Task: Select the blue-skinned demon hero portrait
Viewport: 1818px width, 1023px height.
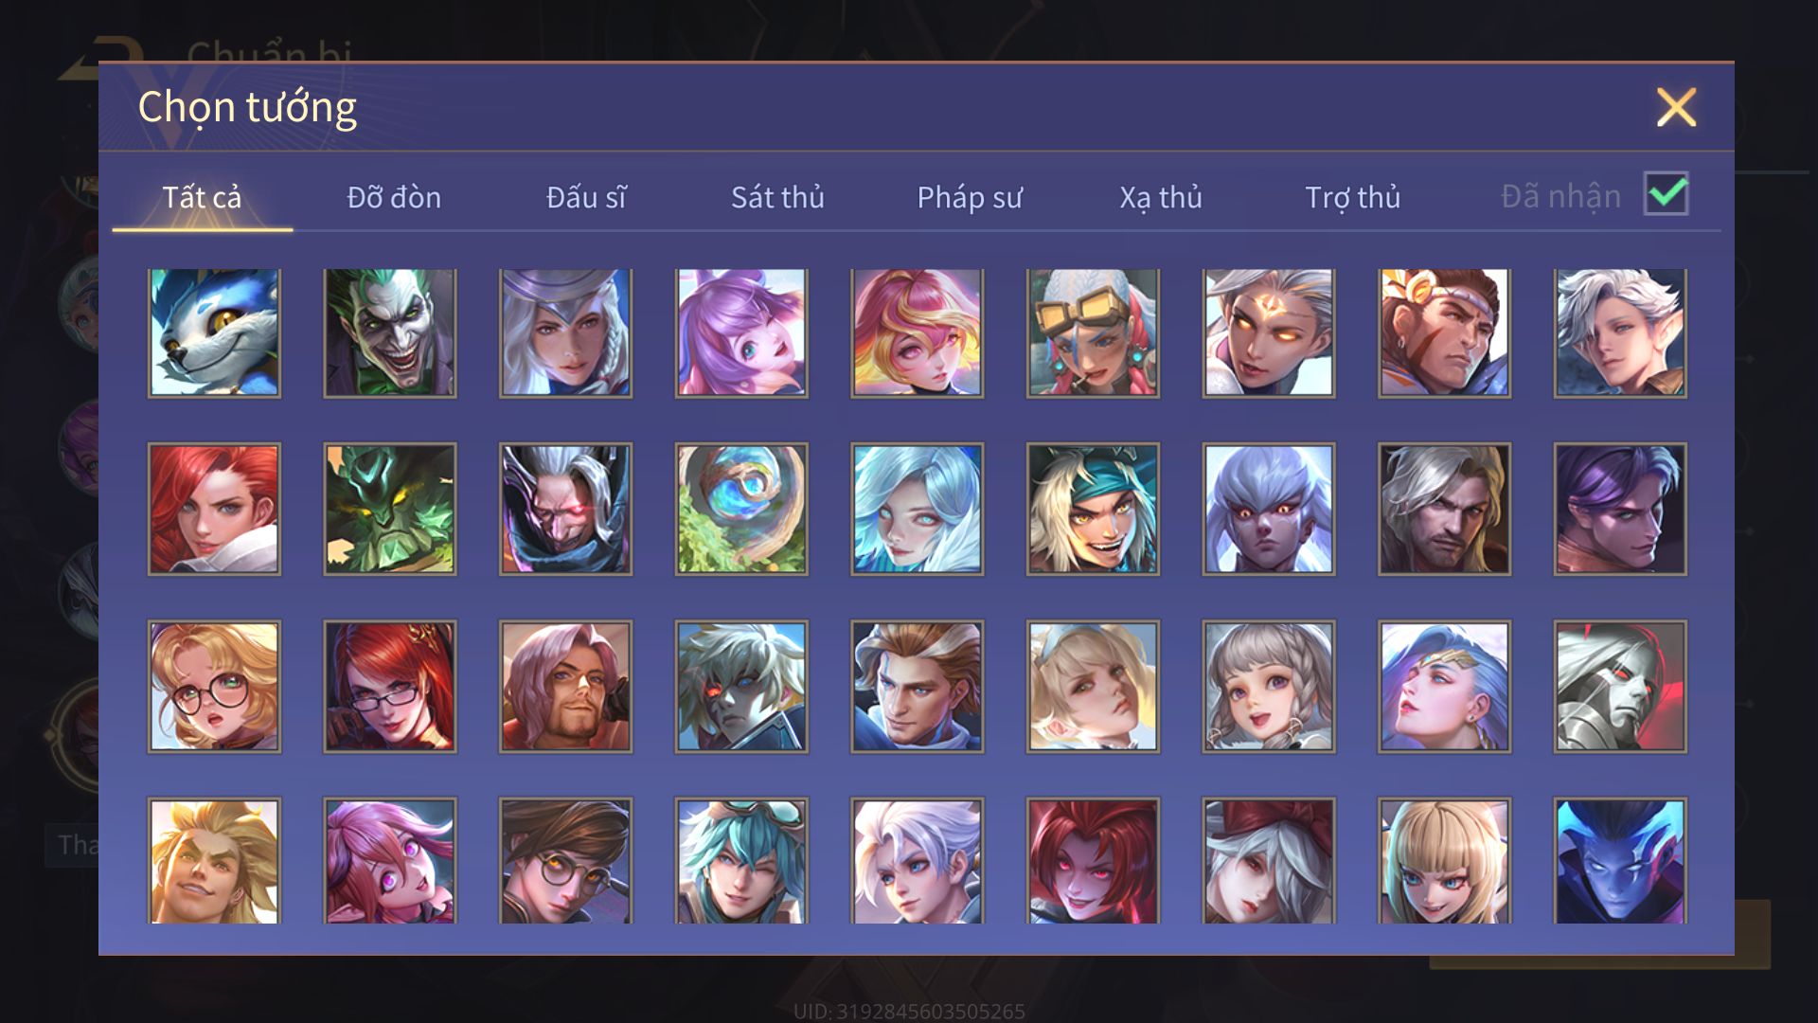Action: tap(1620, 861)
